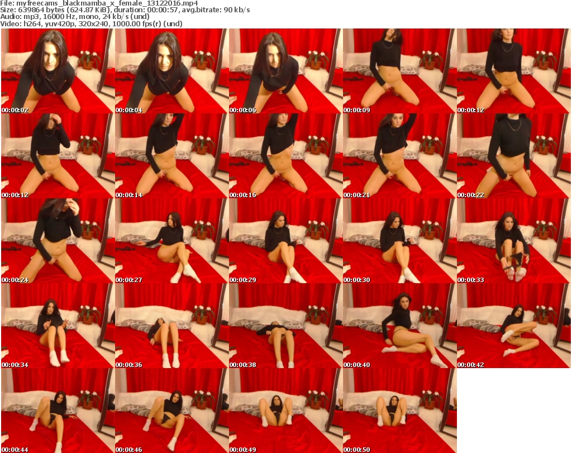Open the frame with timestamp 00:00:42
The height and width of the screenshot is (453, 572).
(x=513, y=326)
